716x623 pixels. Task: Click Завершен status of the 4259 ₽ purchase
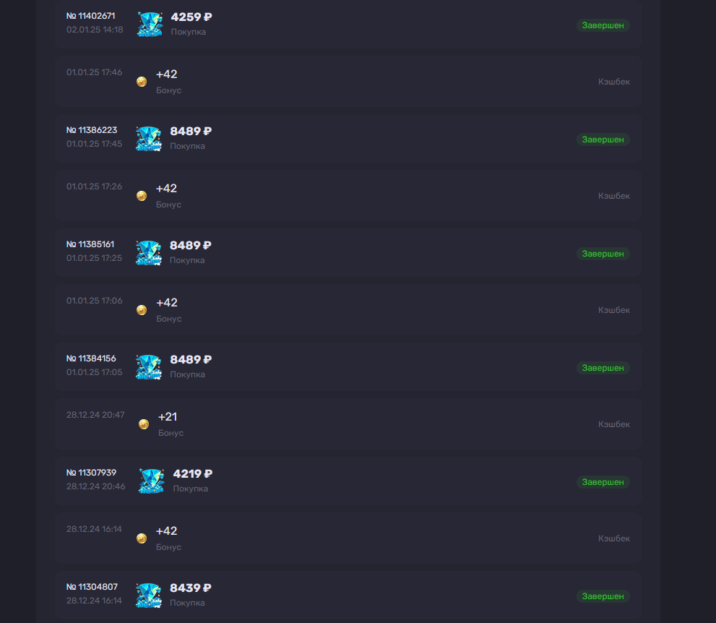pyautogui.click(x=603, y=25)
